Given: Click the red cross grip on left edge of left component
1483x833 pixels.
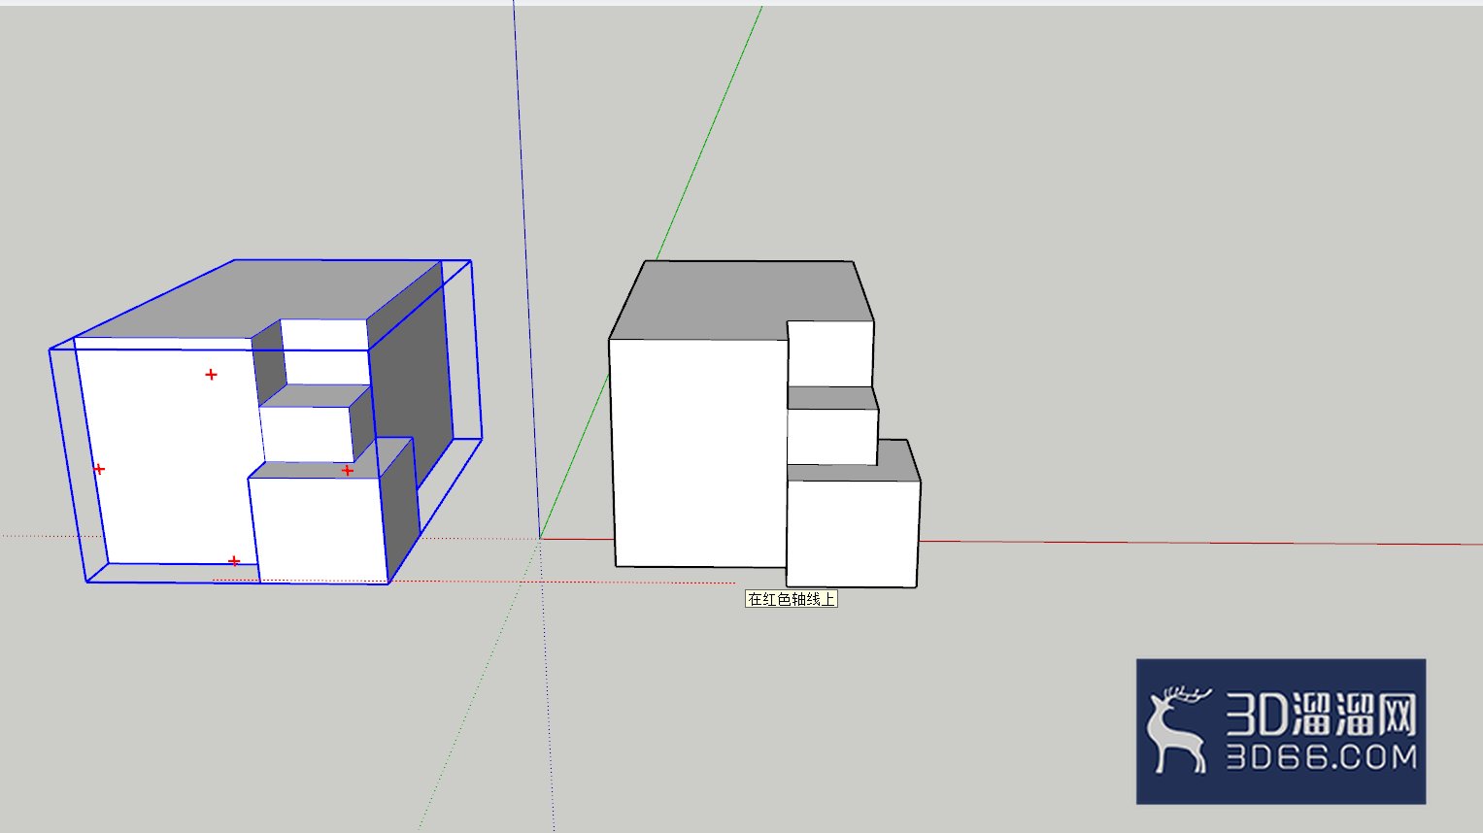Looking at the screenshot, I should 98,469.
